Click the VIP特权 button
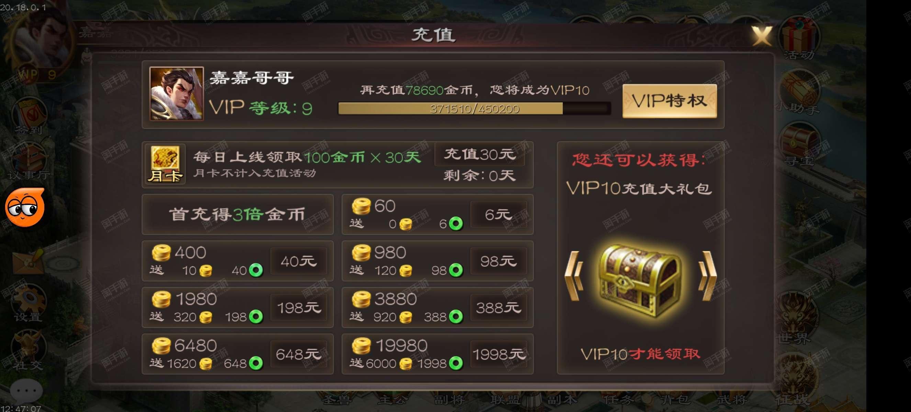Screen dimensions: 911x412 tap(670, 101)
